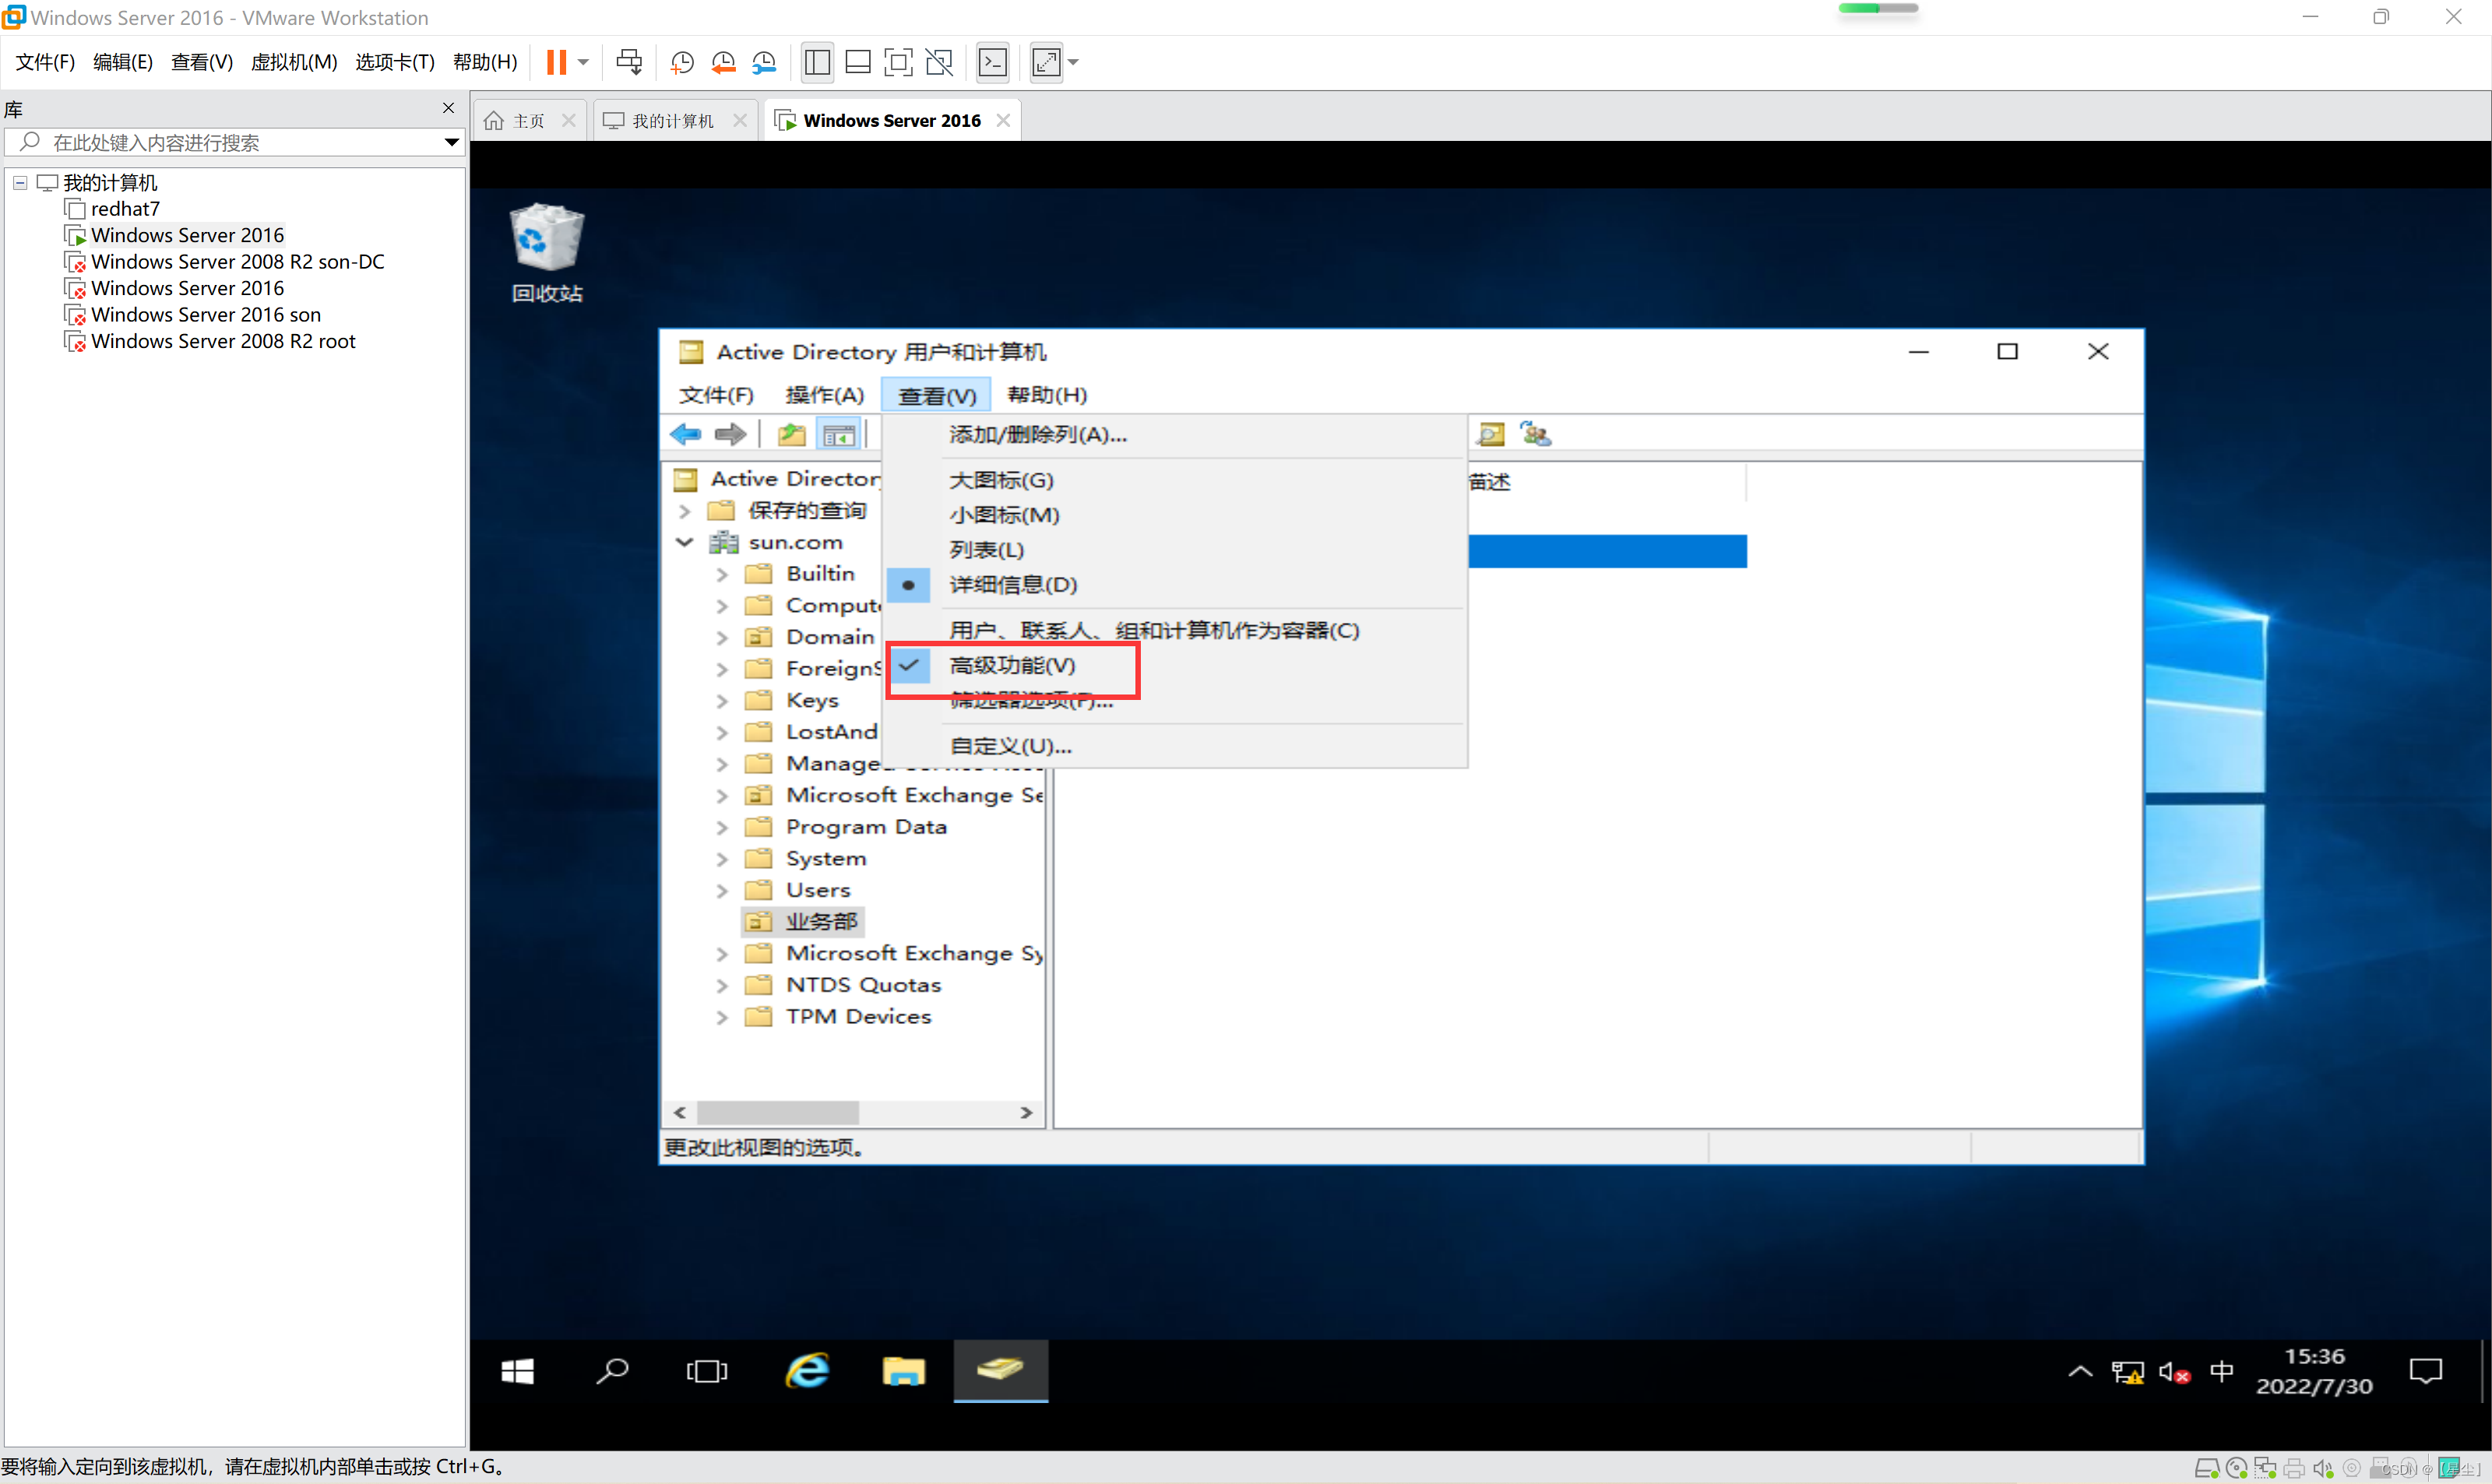Switch to Unity mode
This screenshot has width=2492, height=1484.
point(939,62)
